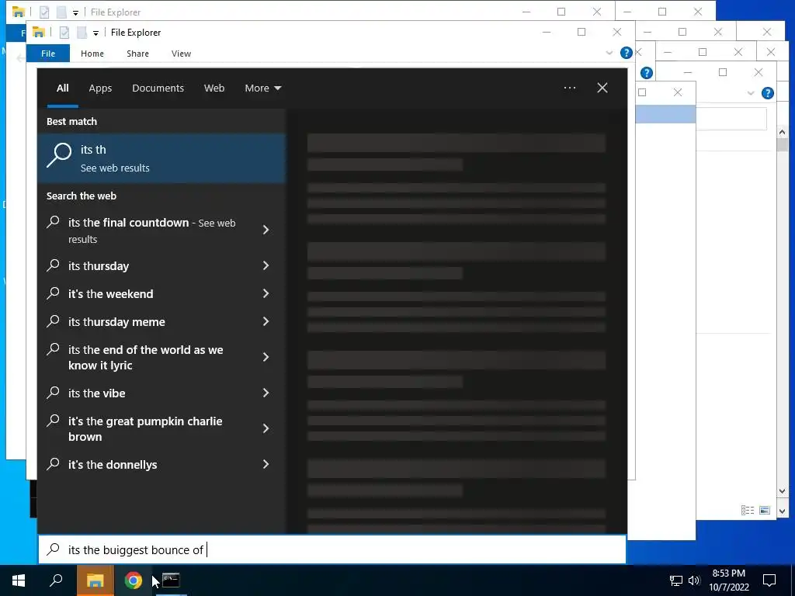
Task: Expand arrow for 'its the vibe'
Action: pyautogui.click(x=266, y=393)
